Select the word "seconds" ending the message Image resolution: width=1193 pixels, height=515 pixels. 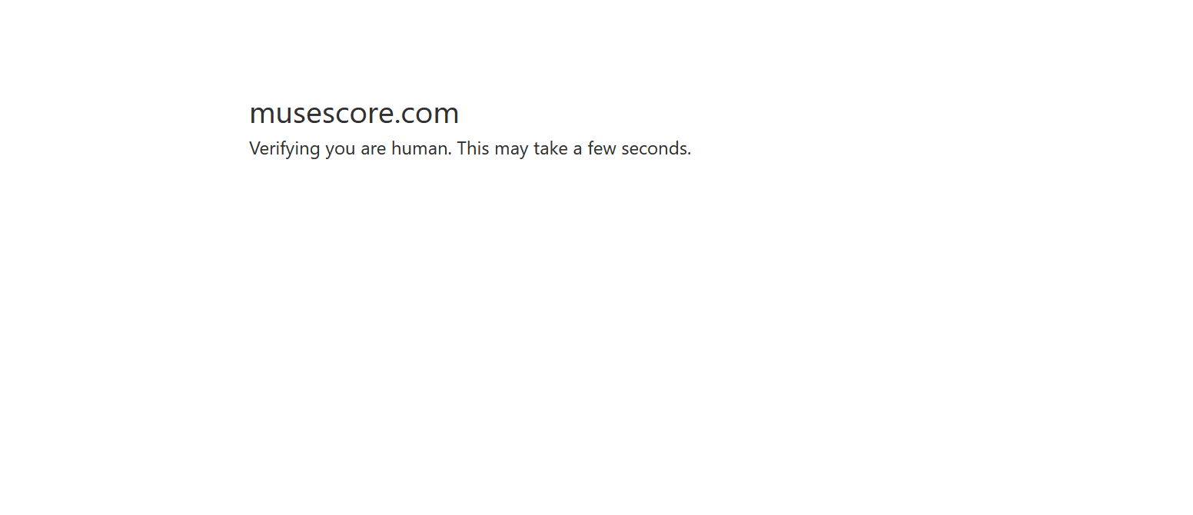point(654,148)
